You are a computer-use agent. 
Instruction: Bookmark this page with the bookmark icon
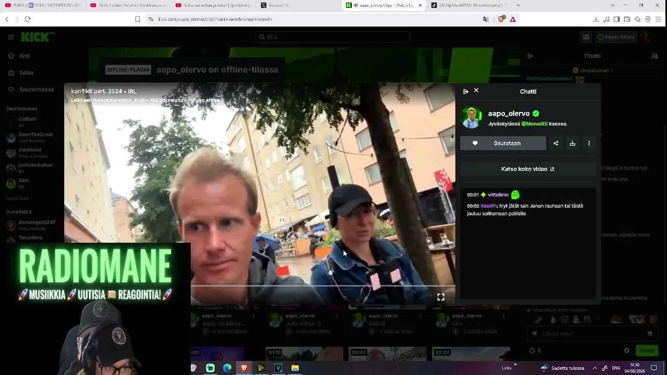(138, 19)
